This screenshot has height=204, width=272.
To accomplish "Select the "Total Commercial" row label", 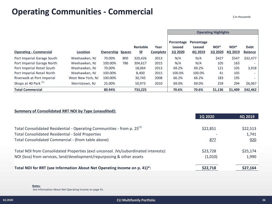I will coord(28,89).
